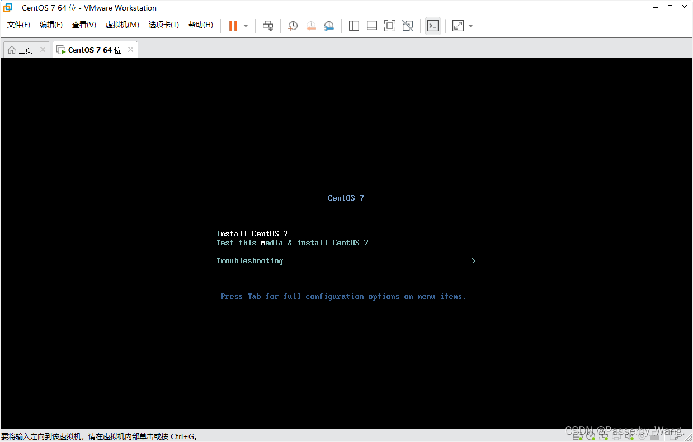Open the 文件(F) menu
The image size is (693, 442).
pos(18,25)
